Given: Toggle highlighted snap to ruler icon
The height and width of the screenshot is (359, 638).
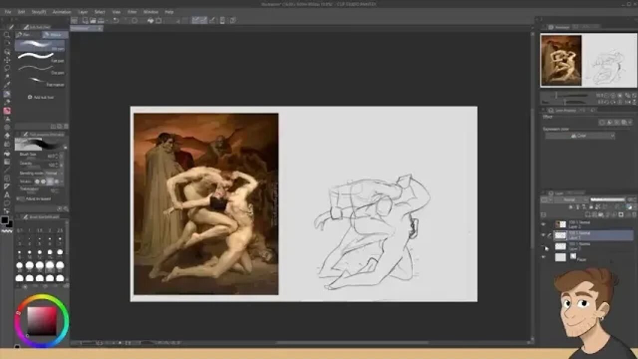Looking at the screenshot, I should click(x=195, y=20).
